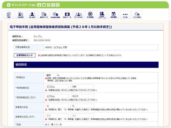Click the 対象従業員氏名 label

(x=22, y=47)
